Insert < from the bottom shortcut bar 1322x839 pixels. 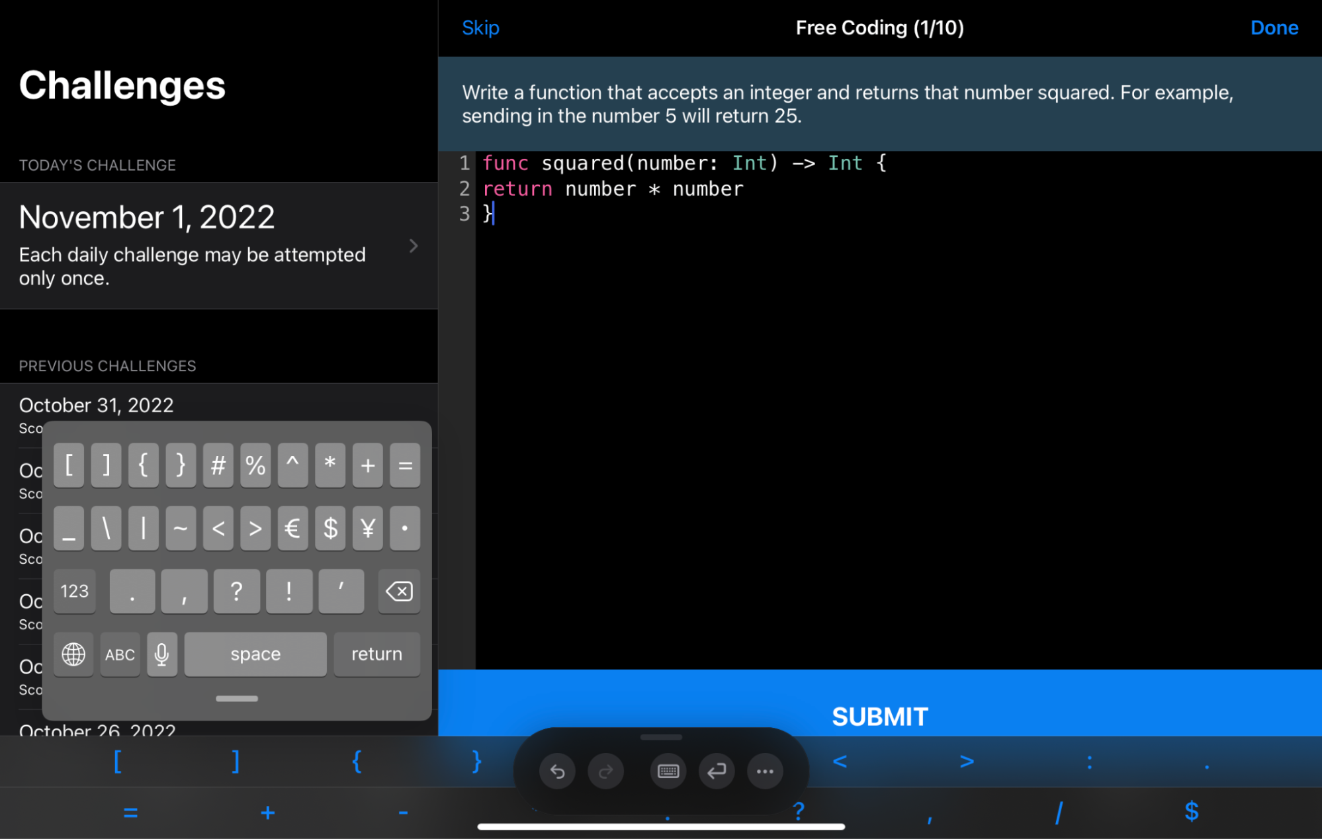[839, 761]
